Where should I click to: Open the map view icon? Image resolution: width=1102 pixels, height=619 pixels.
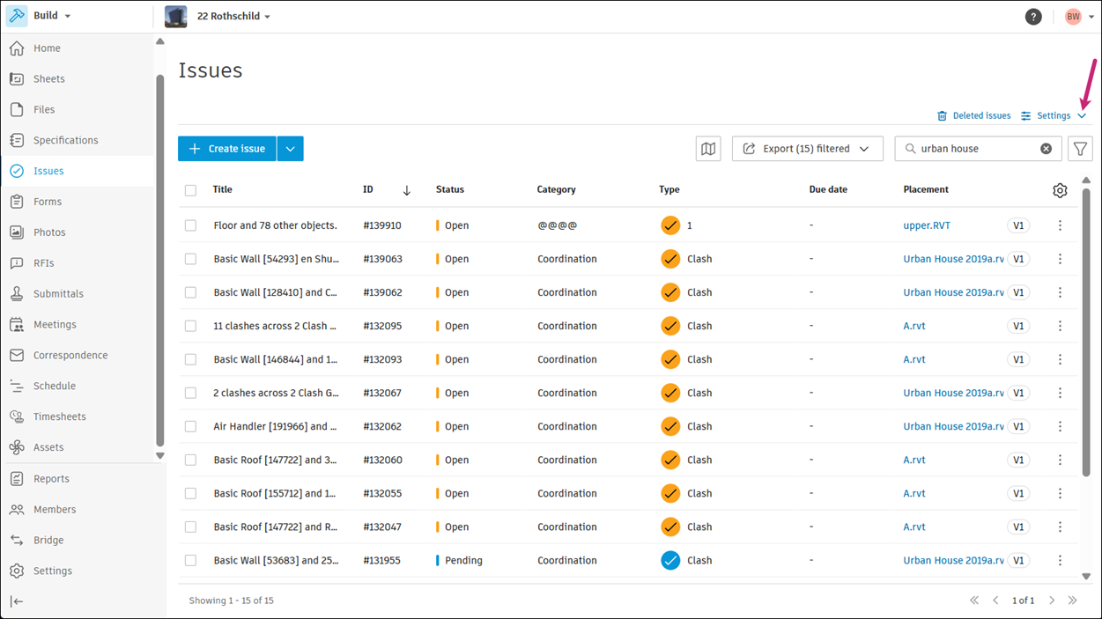pos(708,149)
